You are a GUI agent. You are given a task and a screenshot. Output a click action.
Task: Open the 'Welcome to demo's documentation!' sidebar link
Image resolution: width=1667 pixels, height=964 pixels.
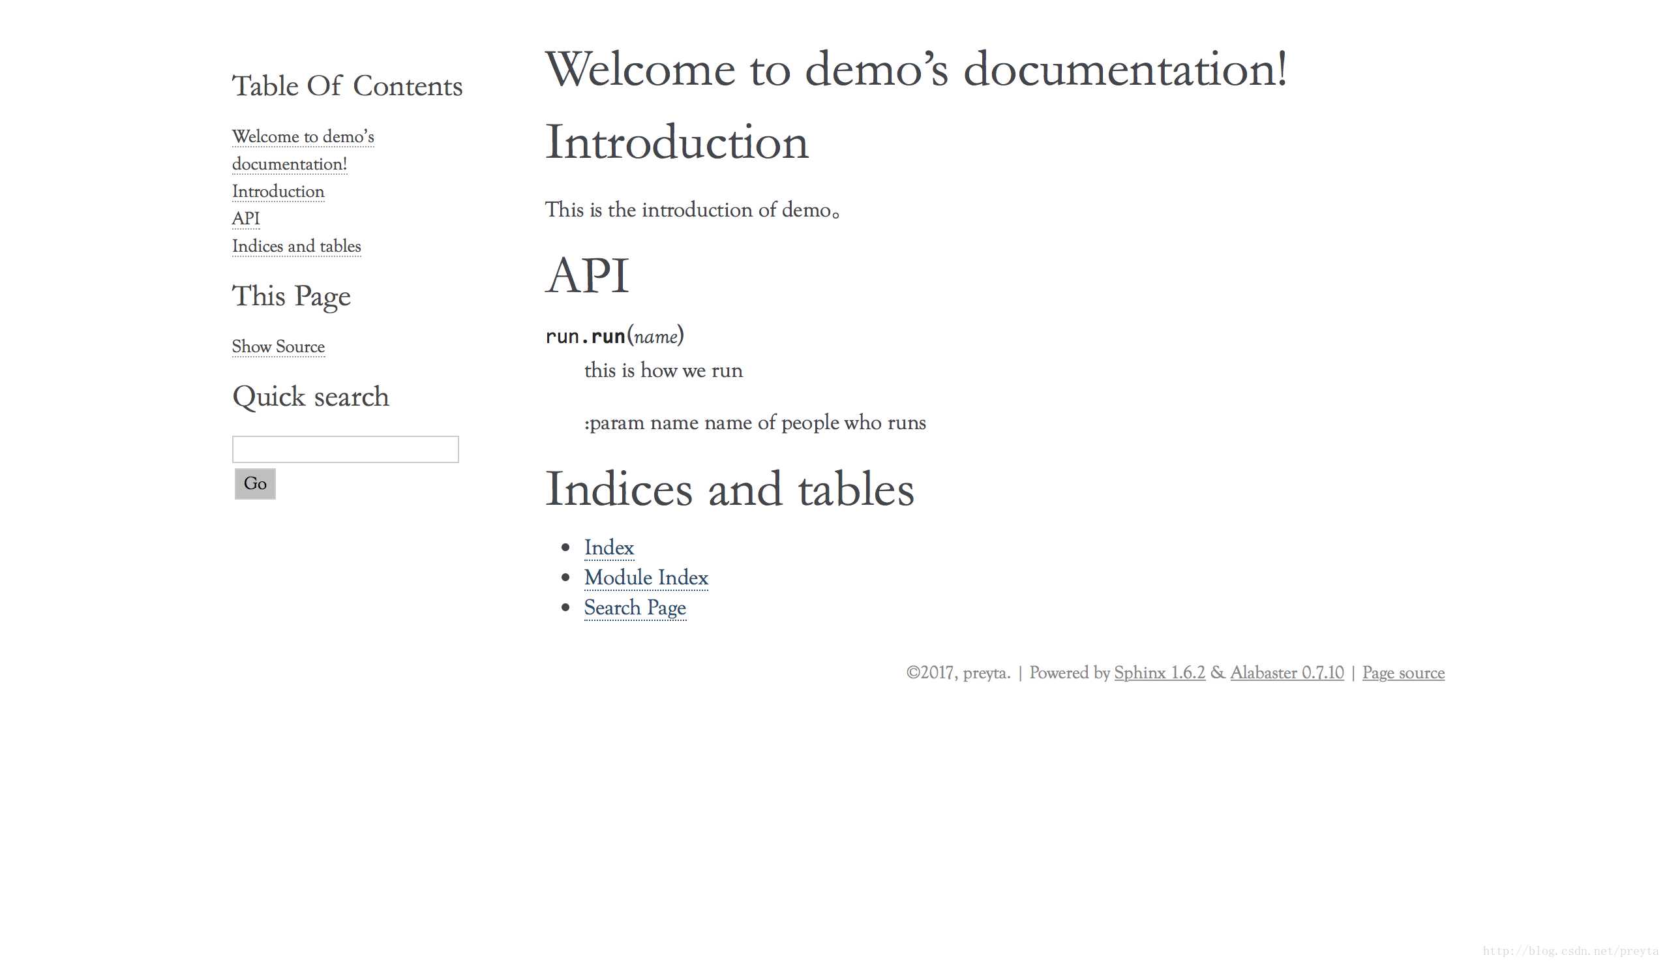click(x=303, y=150)
